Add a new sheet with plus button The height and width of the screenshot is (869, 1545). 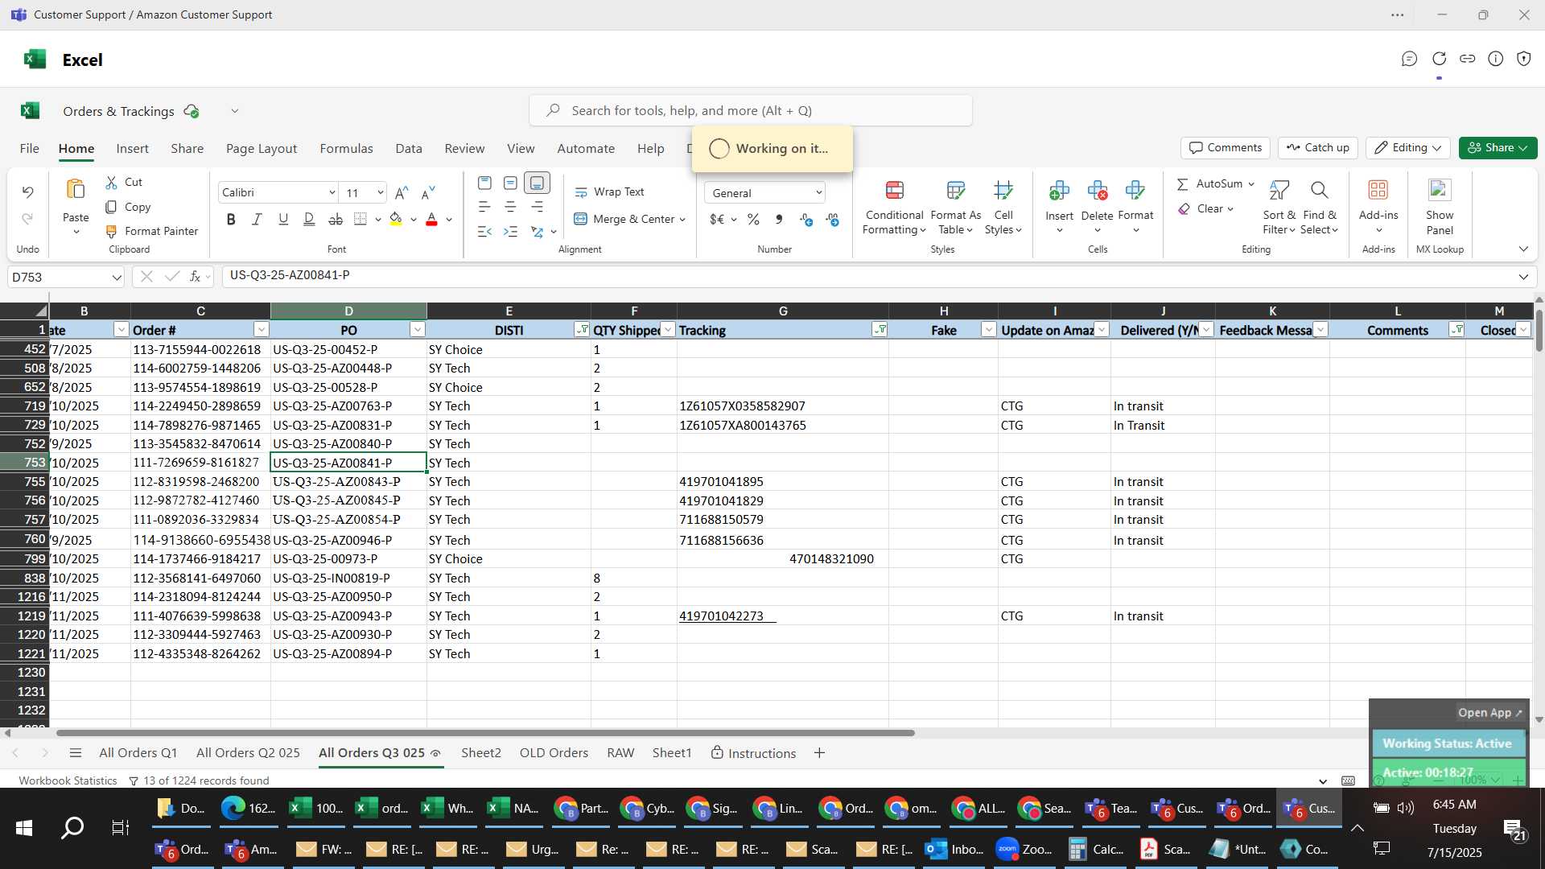coord(819,753)
